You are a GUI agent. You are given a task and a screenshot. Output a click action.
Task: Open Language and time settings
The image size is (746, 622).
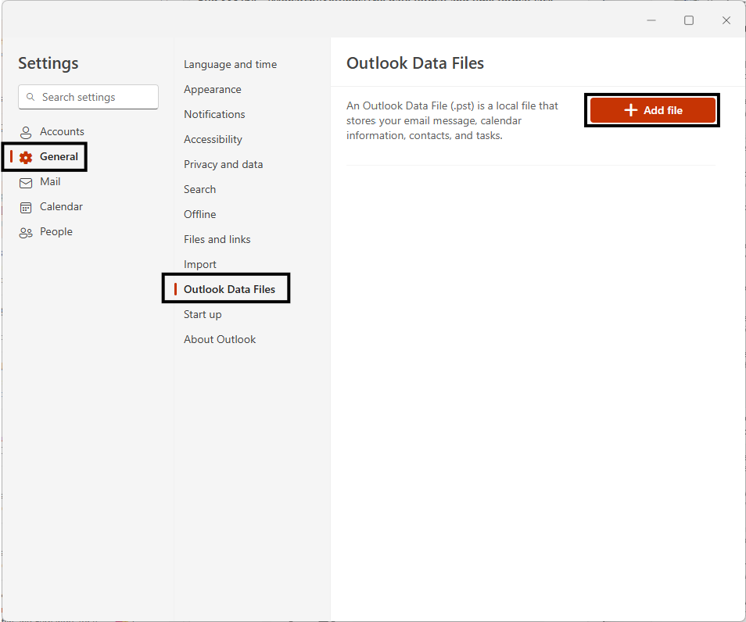[229, 64]
